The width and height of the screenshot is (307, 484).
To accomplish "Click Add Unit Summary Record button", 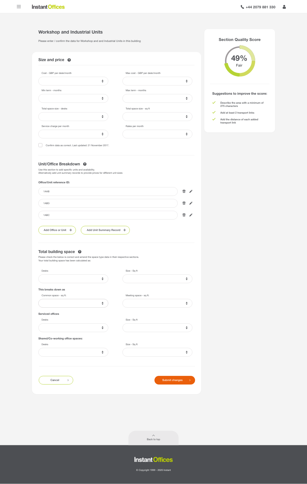I will pyautogui.click(x=105, y=230).
